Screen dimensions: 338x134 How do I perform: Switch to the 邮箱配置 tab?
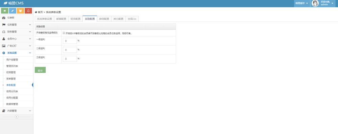click(61, 19)
